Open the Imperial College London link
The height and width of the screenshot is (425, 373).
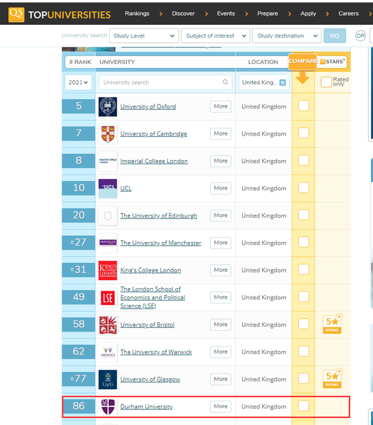pyautogui.click(x=154, y=161)
